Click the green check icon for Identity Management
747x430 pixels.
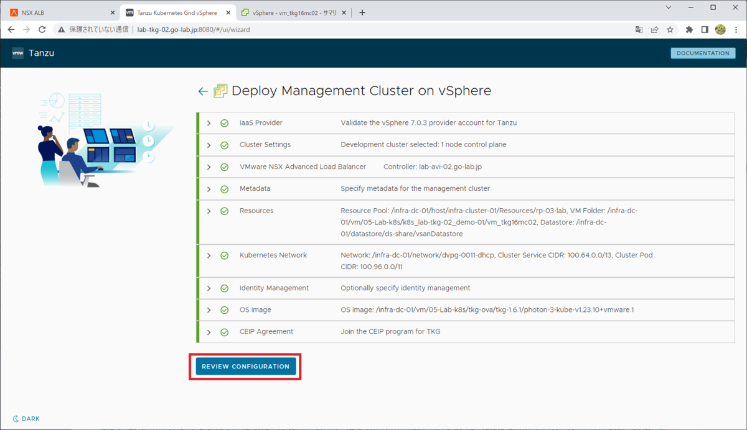pyautogui.click(x=224, y=288)
